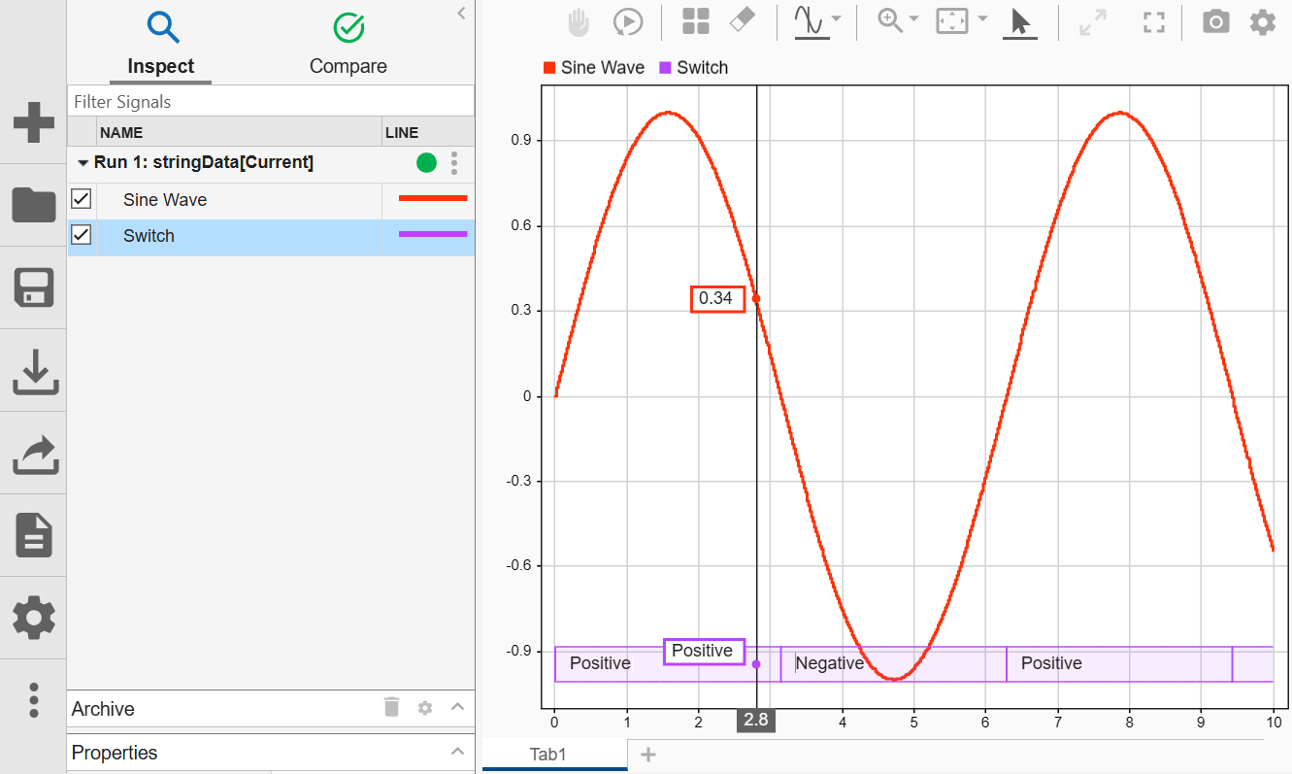This screenshot has width=1292, height=774.
Task: Click the 2.8 cursor time marker
Action: (756, 721)
